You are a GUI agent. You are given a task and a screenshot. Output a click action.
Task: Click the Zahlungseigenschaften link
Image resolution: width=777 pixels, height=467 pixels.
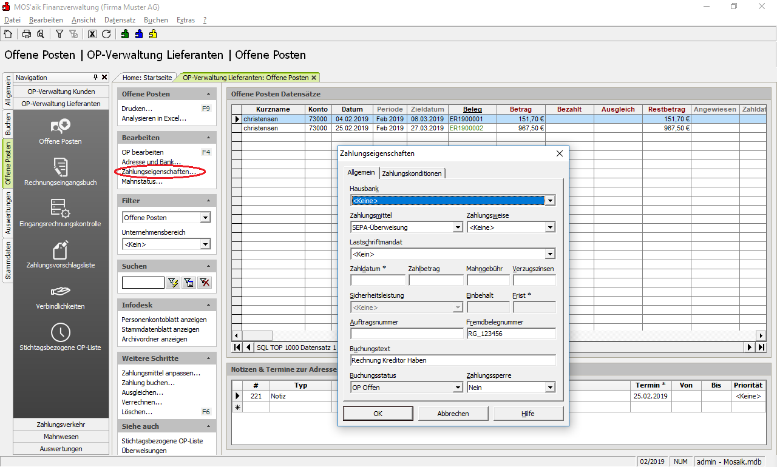(x=158, y=172)
